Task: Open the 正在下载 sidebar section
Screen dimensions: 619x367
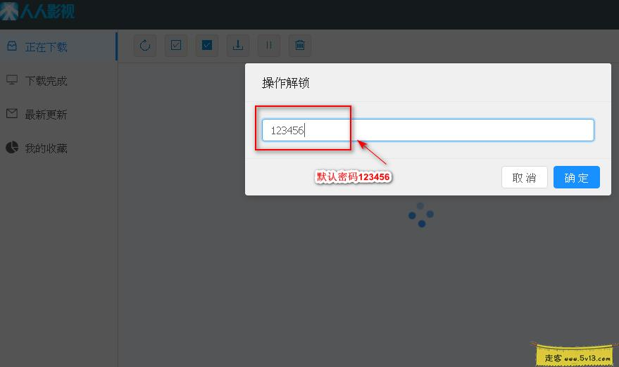Action: click(58, 47)
